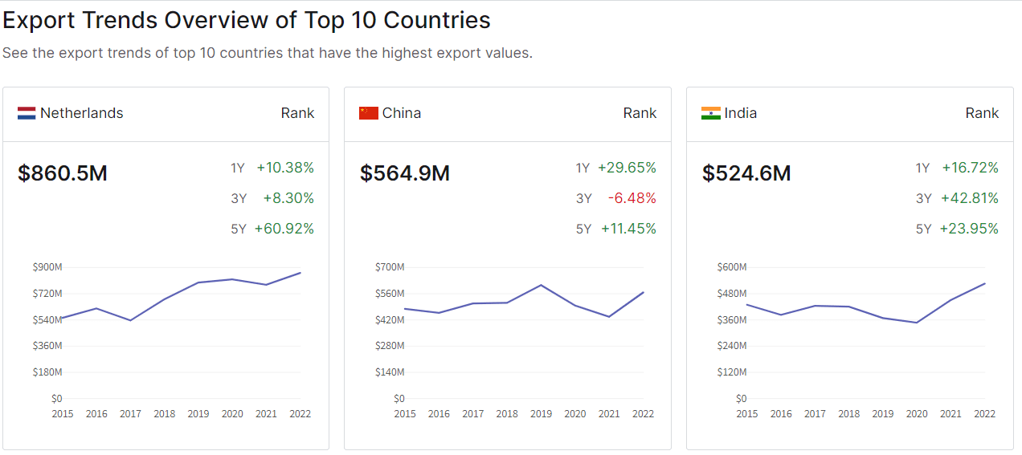Open the Netherlands country link
Screen dimensions: 1022x455
pyautogui.click(x=82, y=113)
